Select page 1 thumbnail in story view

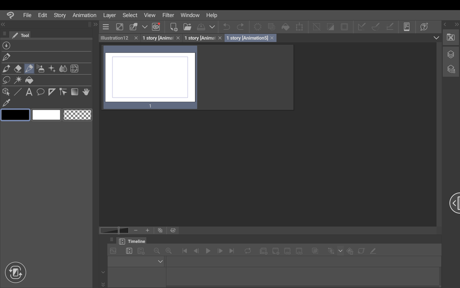pos(149,77)
